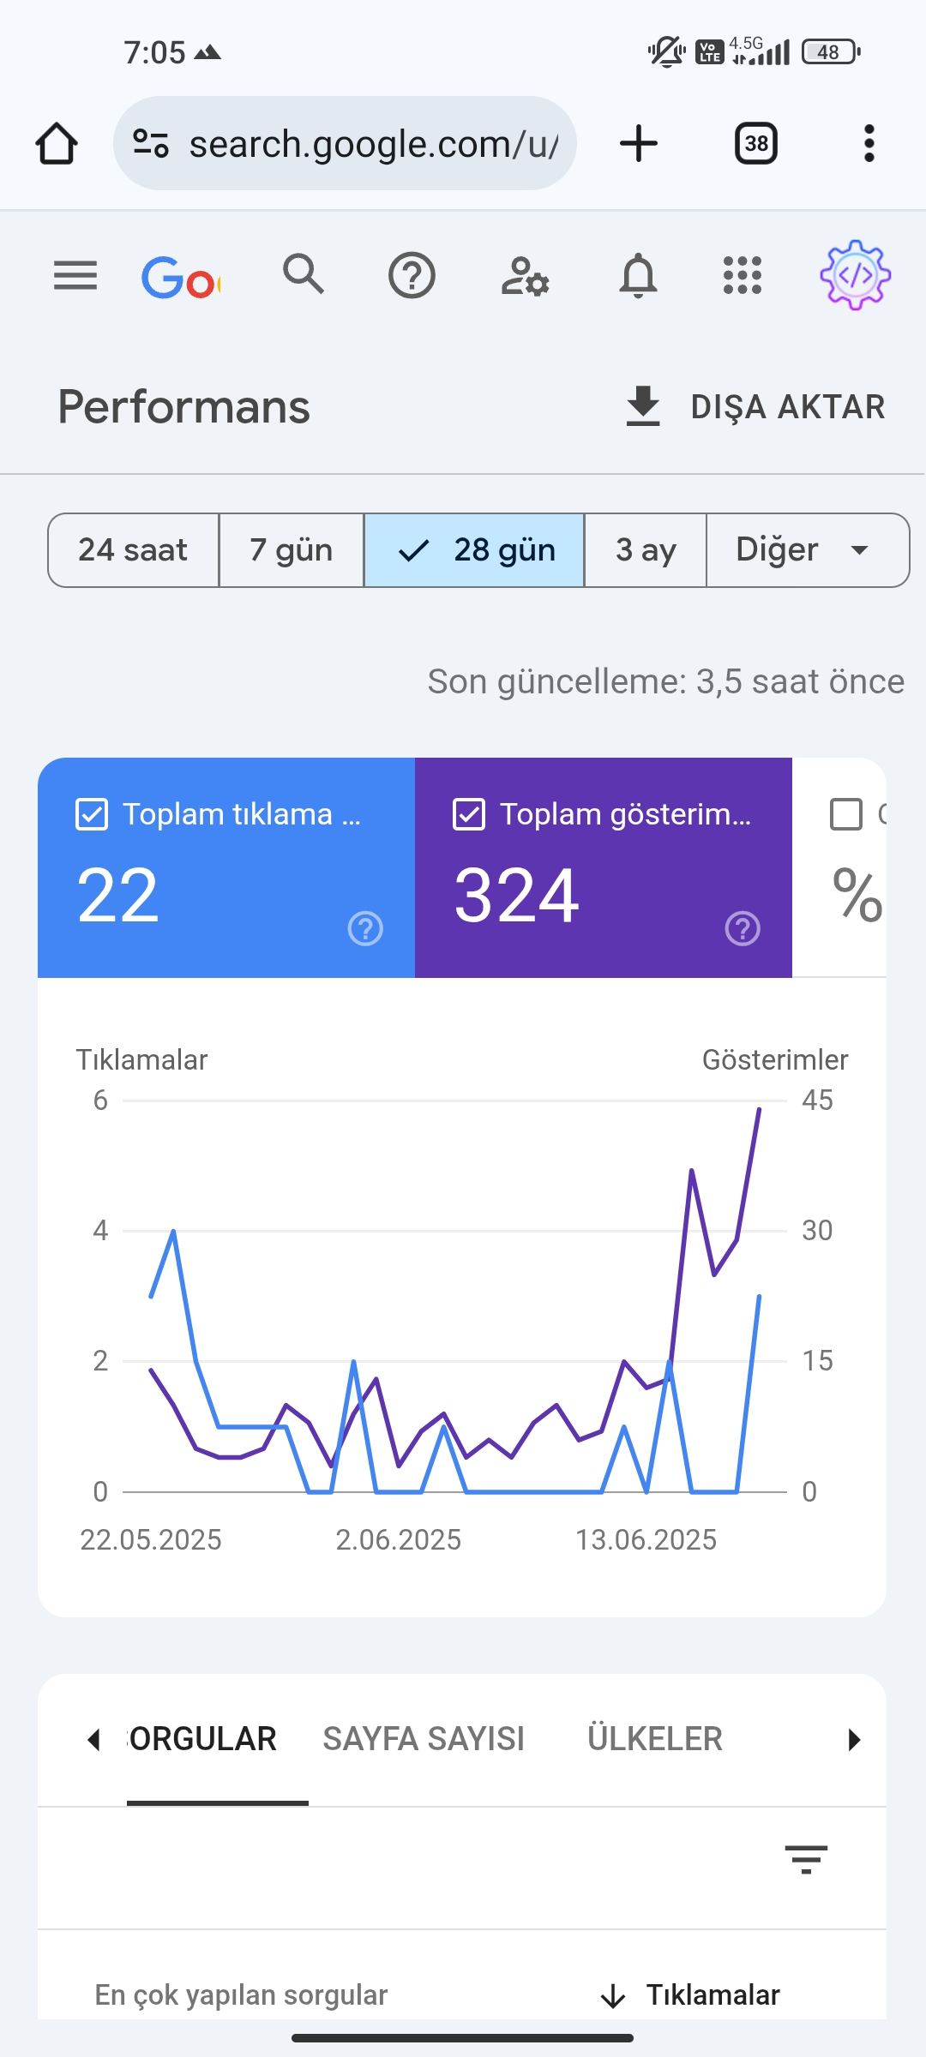Tap the Search Console search magnifier icon
926x2057 pixels.
304,274
